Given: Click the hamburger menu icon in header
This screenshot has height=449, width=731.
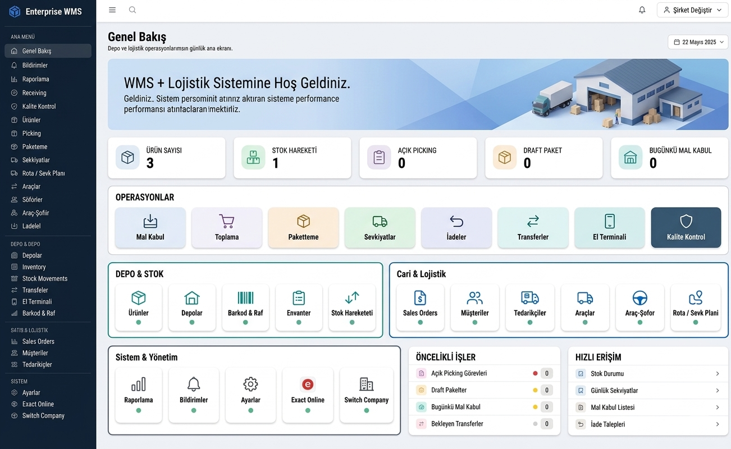Looking at the screenshot, I should pos(112,10).
